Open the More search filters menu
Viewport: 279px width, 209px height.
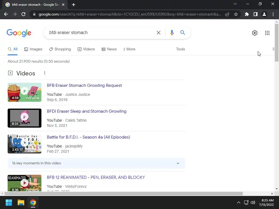point(129,49)
